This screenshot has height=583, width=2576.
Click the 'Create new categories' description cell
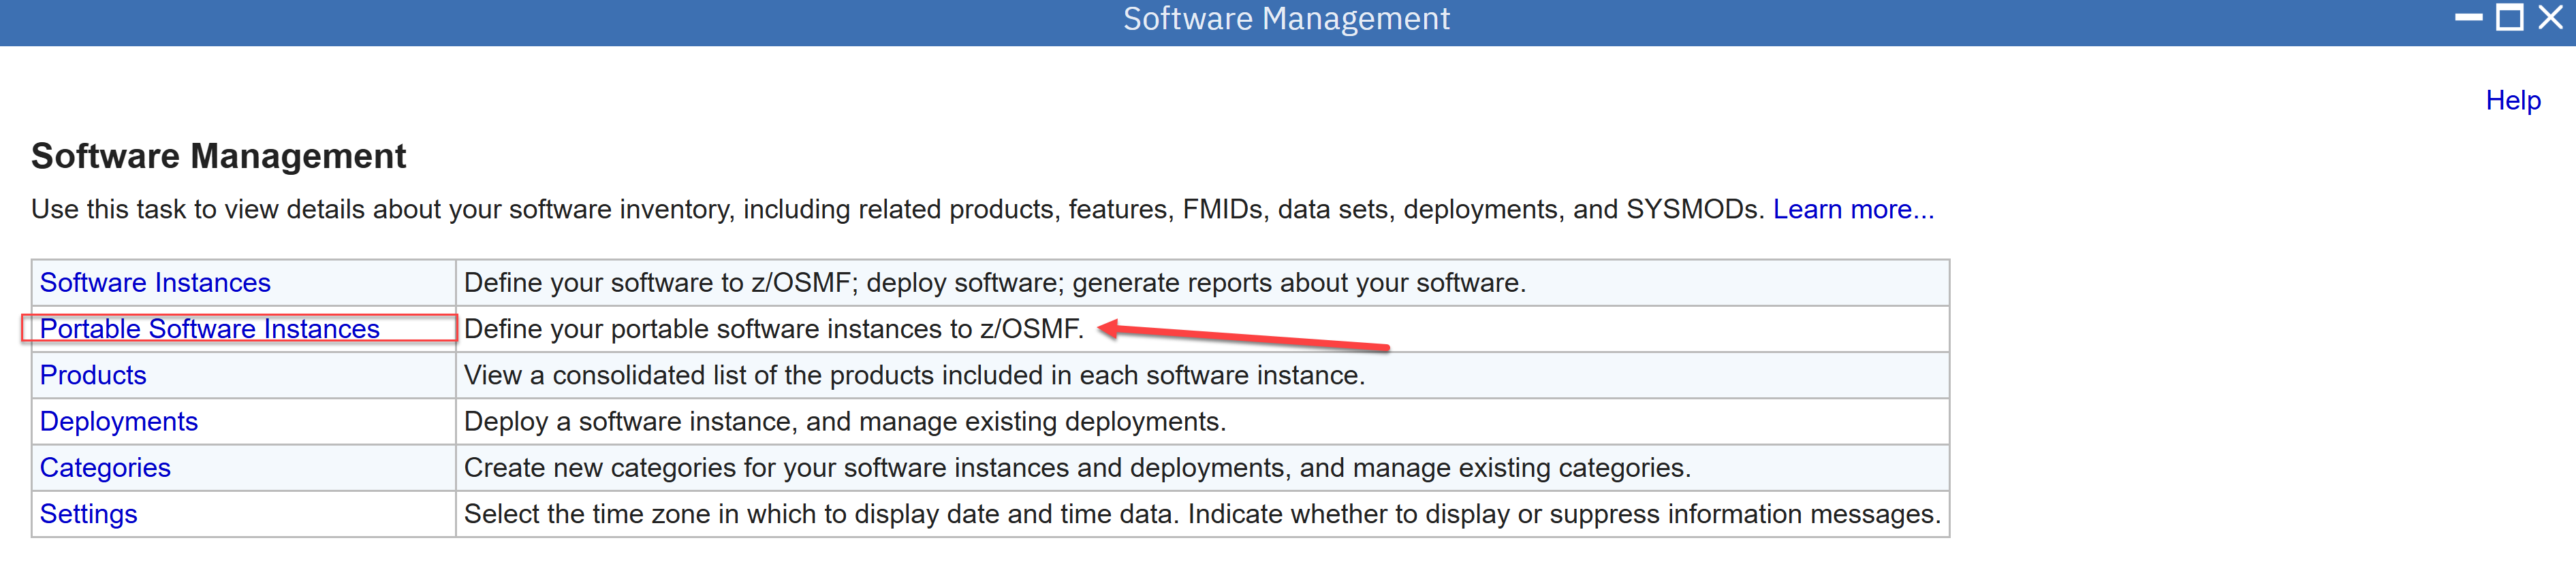point(1077,467)
